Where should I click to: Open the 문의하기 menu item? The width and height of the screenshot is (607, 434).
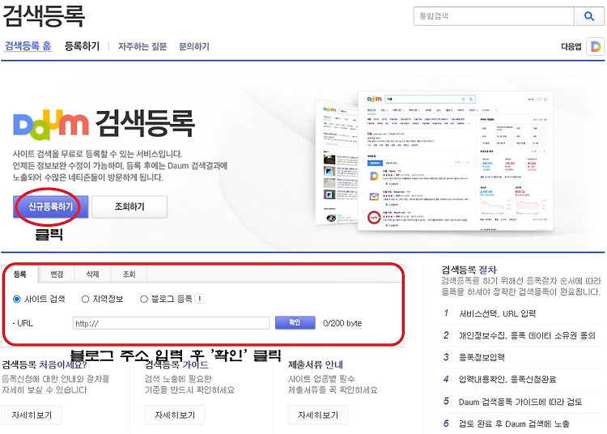click(x=194, y=46)
